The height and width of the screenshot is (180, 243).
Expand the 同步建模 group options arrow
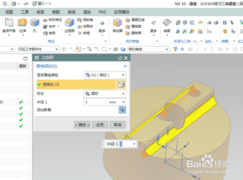pos(157,41)
